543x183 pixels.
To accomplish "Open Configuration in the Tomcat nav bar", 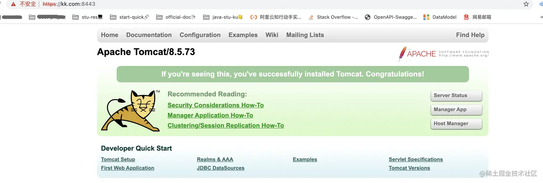I will click(x=200, y=35).
